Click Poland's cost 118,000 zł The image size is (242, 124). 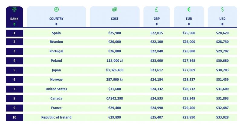point(115,60)
